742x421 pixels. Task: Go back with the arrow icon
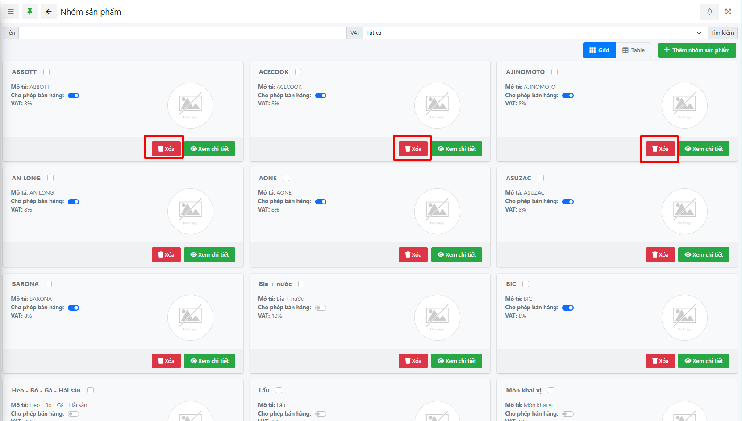(49, 12)
